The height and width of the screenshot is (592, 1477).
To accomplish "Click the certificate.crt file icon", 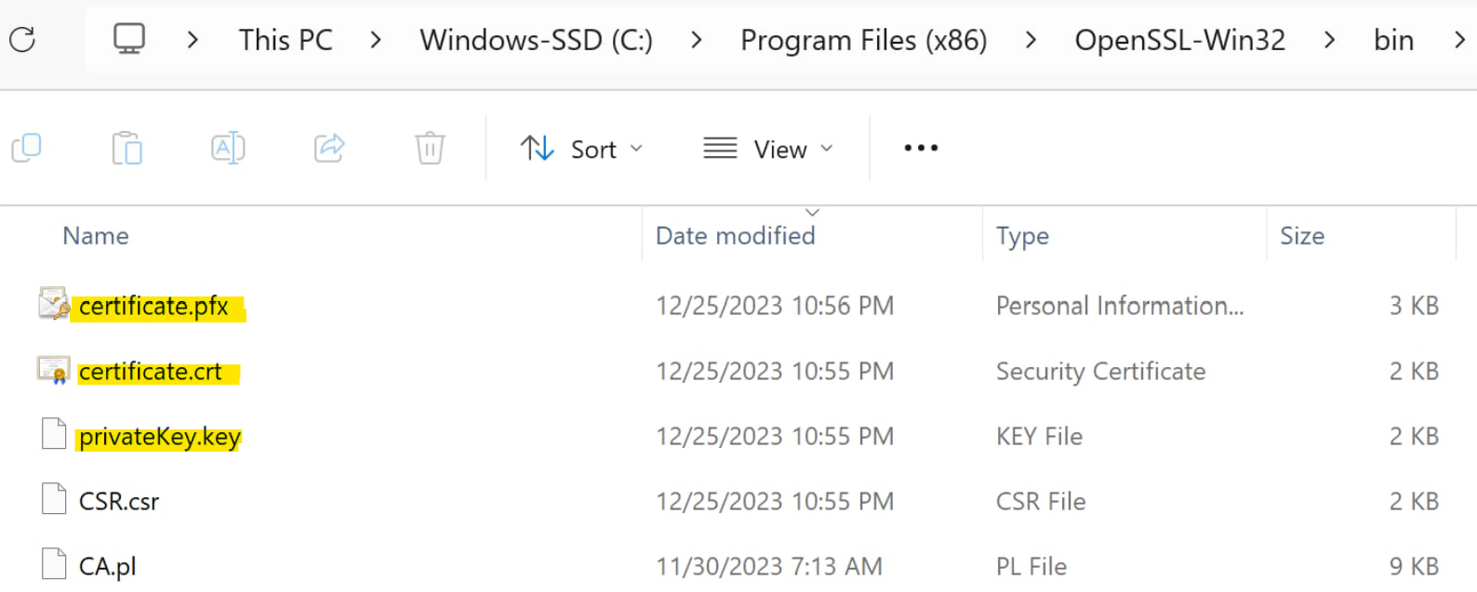I will click(x=53, y=370).
